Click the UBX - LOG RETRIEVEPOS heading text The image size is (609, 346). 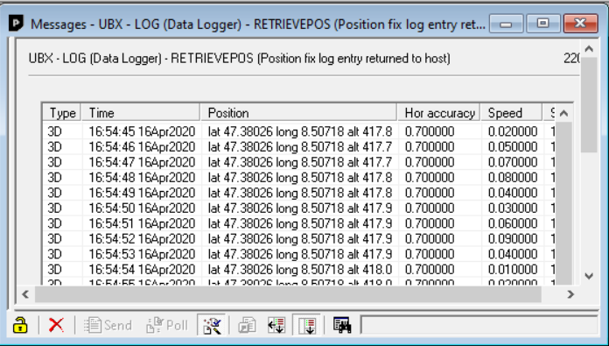click(239, 59)
